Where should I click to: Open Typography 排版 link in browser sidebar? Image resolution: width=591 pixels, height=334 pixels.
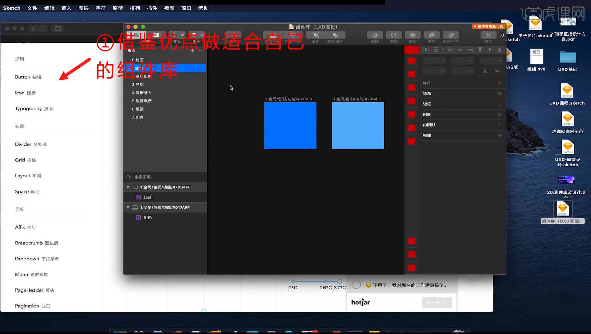point(34,109)
